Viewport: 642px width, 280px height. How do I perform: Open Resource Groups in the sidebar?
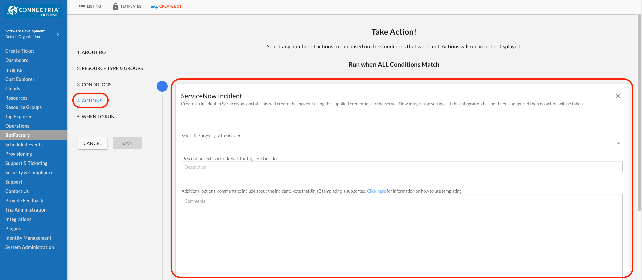(24, 107)
